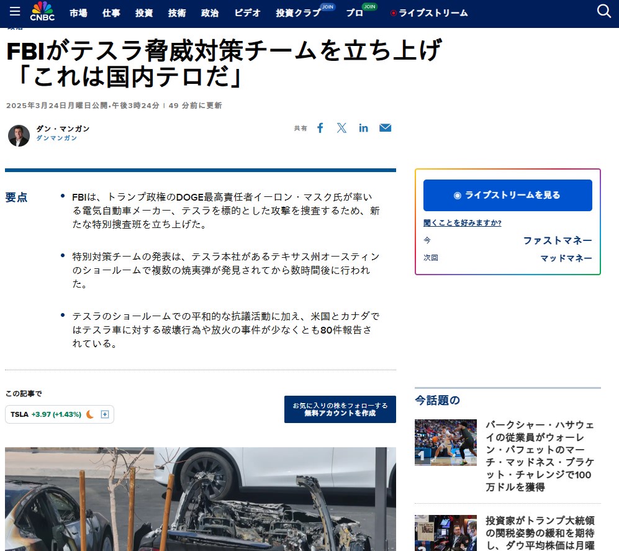Open the 政治 menu item
This screenshot has height=551, width=619.
tap(210, 13)
